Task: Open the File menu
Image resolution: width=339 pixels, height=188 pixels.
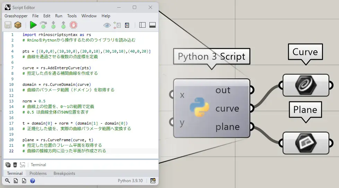Action: tap(35, 16)
